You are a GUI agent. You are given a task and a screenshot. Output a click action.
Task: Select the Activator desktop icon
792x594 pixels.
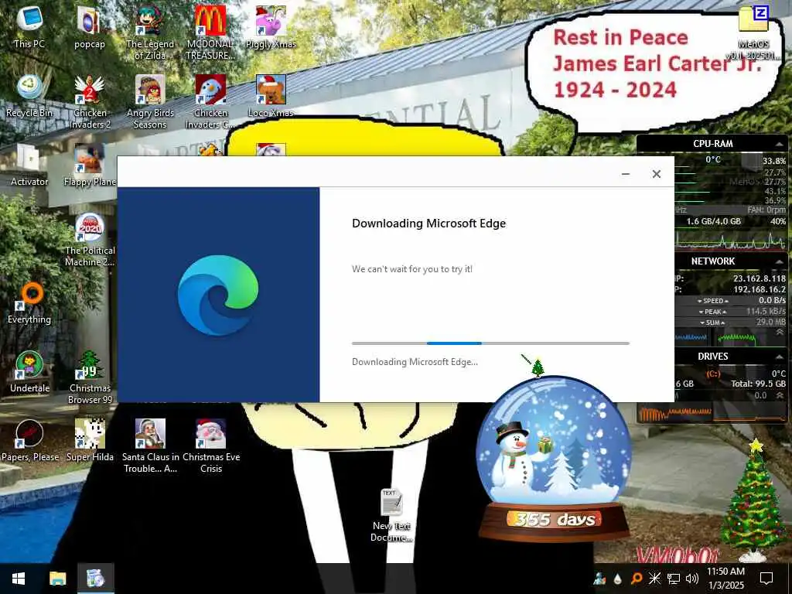pos(29,165)
